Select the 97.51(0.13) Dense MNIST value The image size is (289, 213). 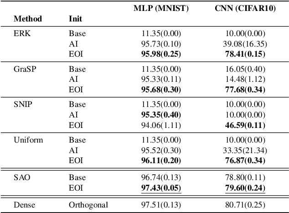pyautogui.click(x=161, y=206)
